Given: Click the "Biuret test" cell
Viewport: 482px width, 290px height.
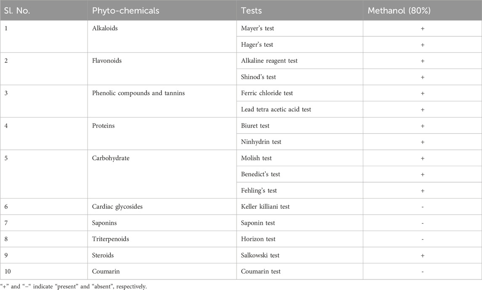Looking at the screenshot, I should click(x=255, y=125).
